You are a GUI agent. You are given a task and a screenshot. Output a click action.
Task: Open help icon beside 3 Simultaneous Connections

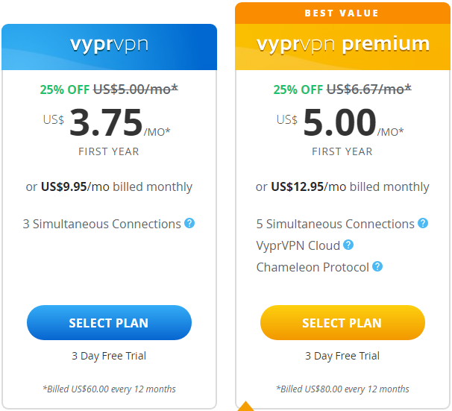pyautogui.click(x=189, y=223)
